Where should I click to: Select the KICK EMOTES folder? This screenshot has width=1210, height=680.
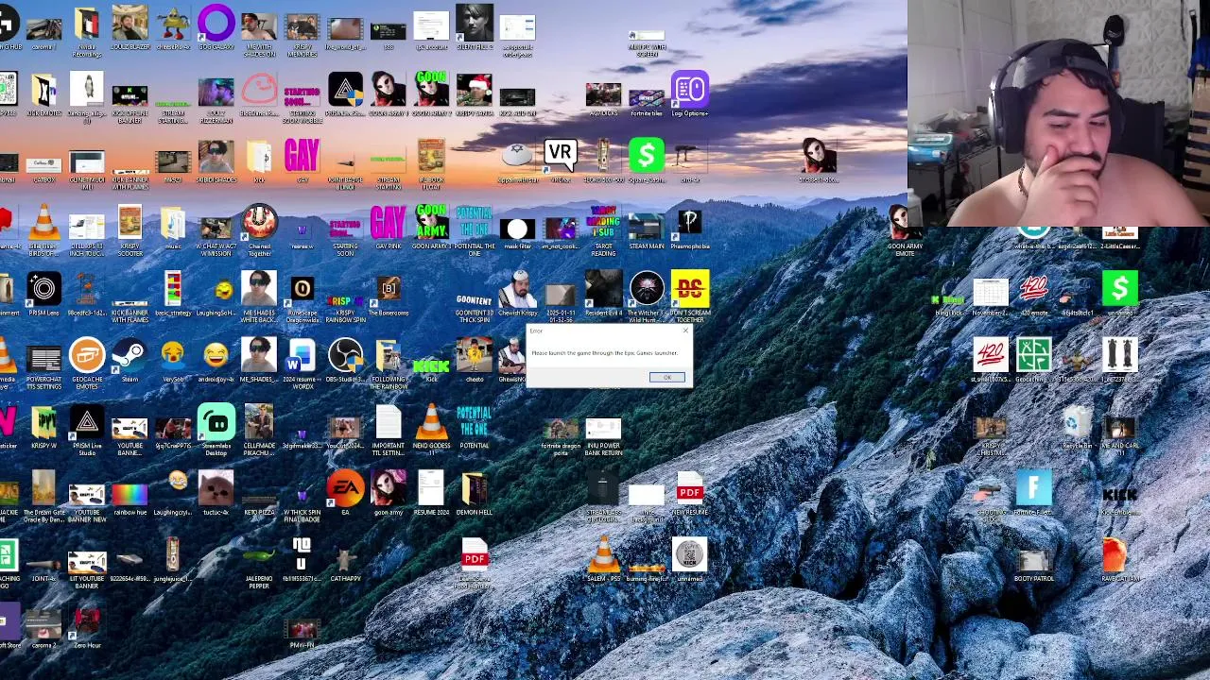pos(43,94)
